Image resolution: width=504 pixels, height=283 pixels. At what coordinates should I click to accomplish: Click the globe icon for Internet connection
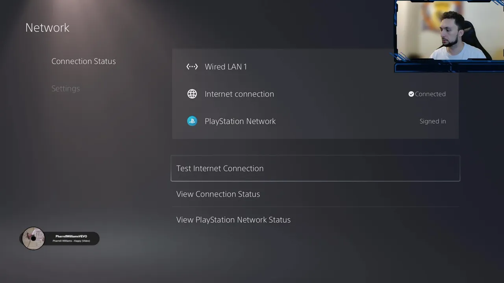click(x=192, y=94)
